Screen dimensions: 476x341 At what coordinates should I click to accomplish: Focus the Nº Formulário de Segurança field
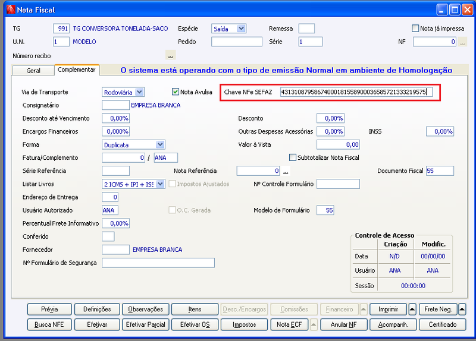[158, 263]
